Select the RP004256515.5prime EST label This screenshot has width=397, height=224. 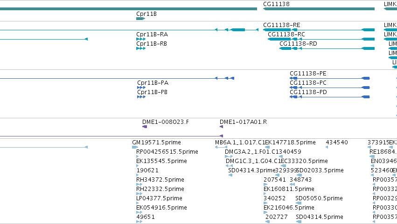167,152
